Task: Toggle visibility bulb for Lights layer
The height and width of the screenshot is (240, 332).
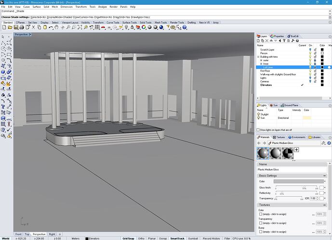Action: 310,78
